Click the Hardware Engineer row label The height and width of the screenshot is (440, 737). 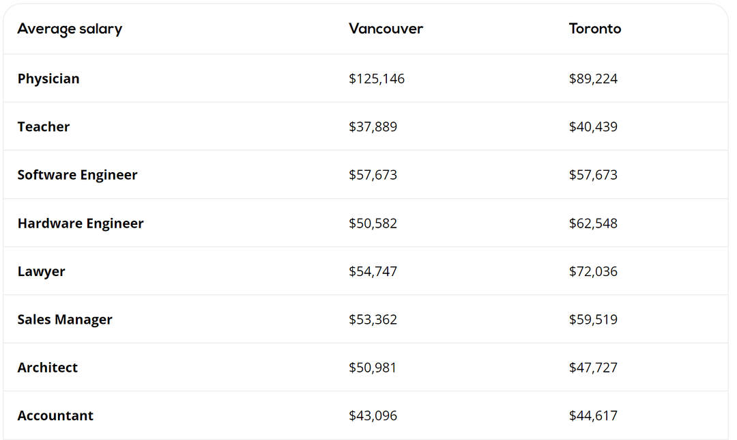81,223
